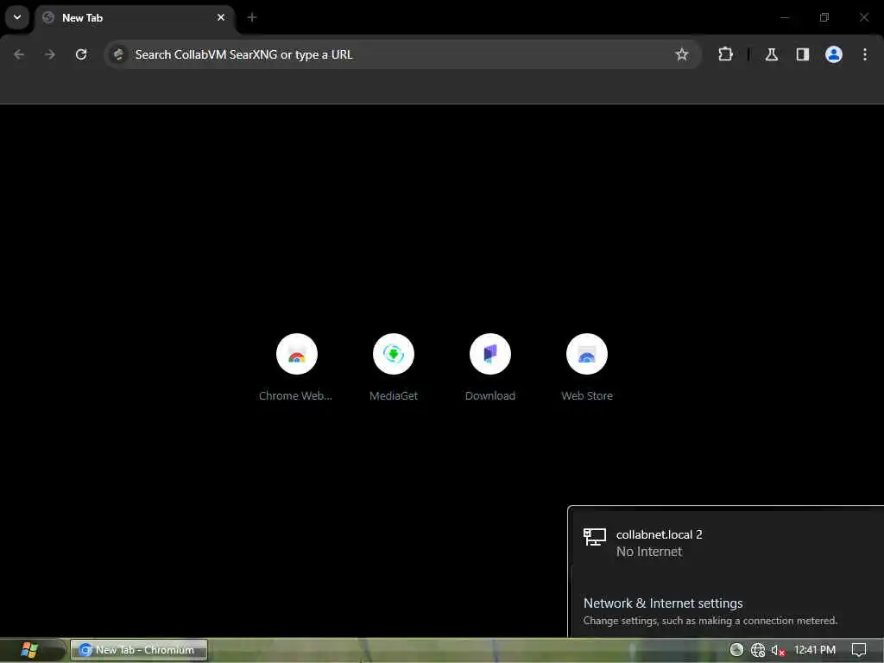Open Chrome Labs flask icon
The image size is (884, 663).
pos(771,54)
